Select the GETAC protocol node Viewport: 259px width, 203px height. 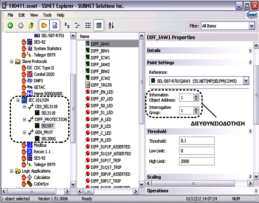(39, 87)
